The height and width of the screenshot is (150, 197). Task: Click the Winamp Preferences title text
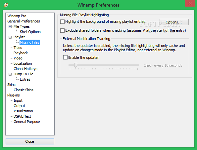click(99, 5)
